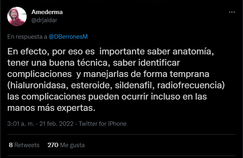Click the word 'anatomía' in the tweet

pyautogui.click(x=192, y=51)
